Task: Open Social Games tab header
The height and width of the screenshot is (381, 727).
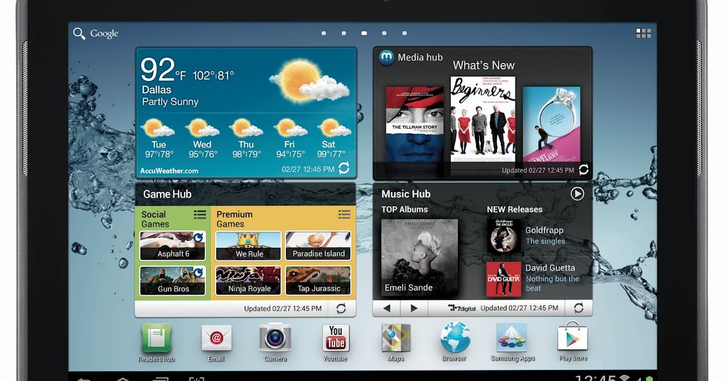Action: 155,219
